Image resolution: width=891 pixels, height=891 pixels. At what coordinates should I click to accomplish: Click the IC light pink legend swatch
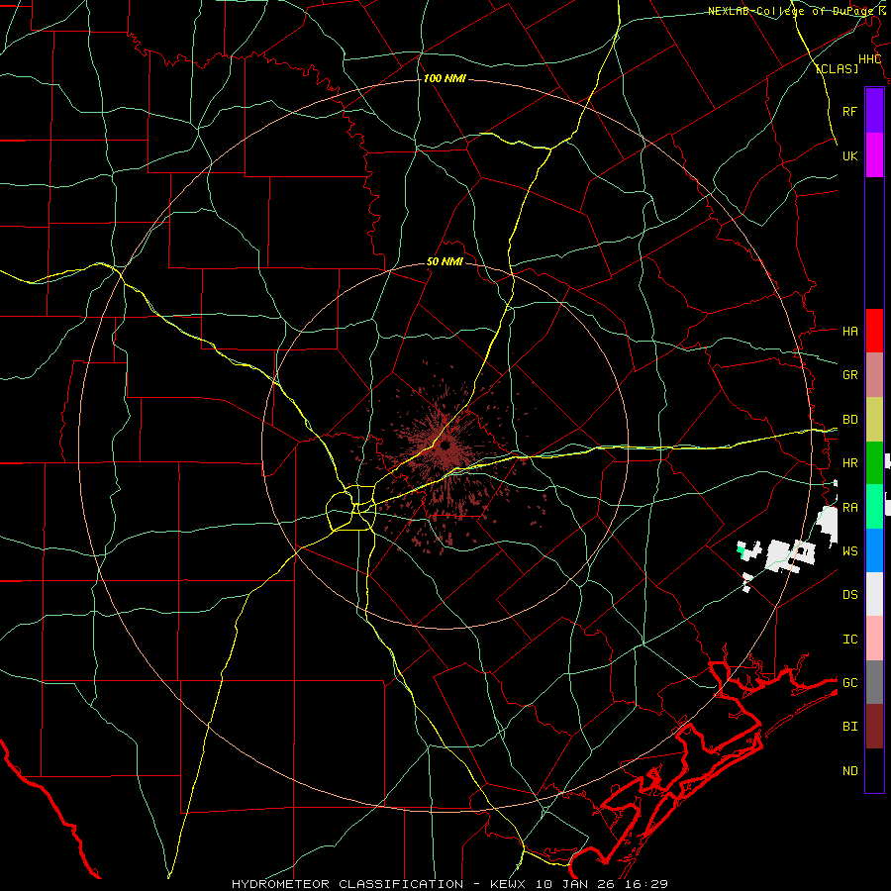[874, 639]
